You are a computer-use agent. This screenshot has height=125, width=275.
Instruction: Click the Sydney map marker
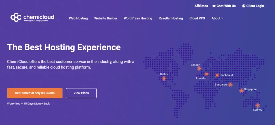258,105
